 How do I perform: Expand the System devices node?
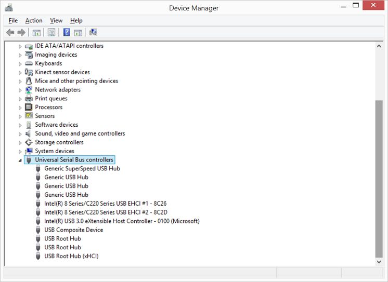coord(20,151)
